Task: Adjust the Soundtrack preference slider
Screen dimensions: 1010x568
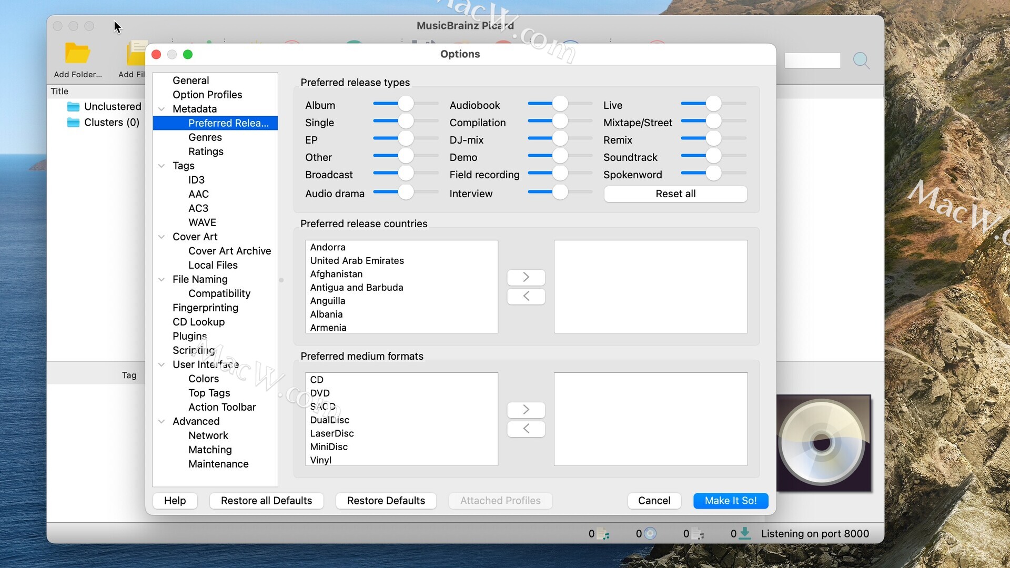Action: 713,156
